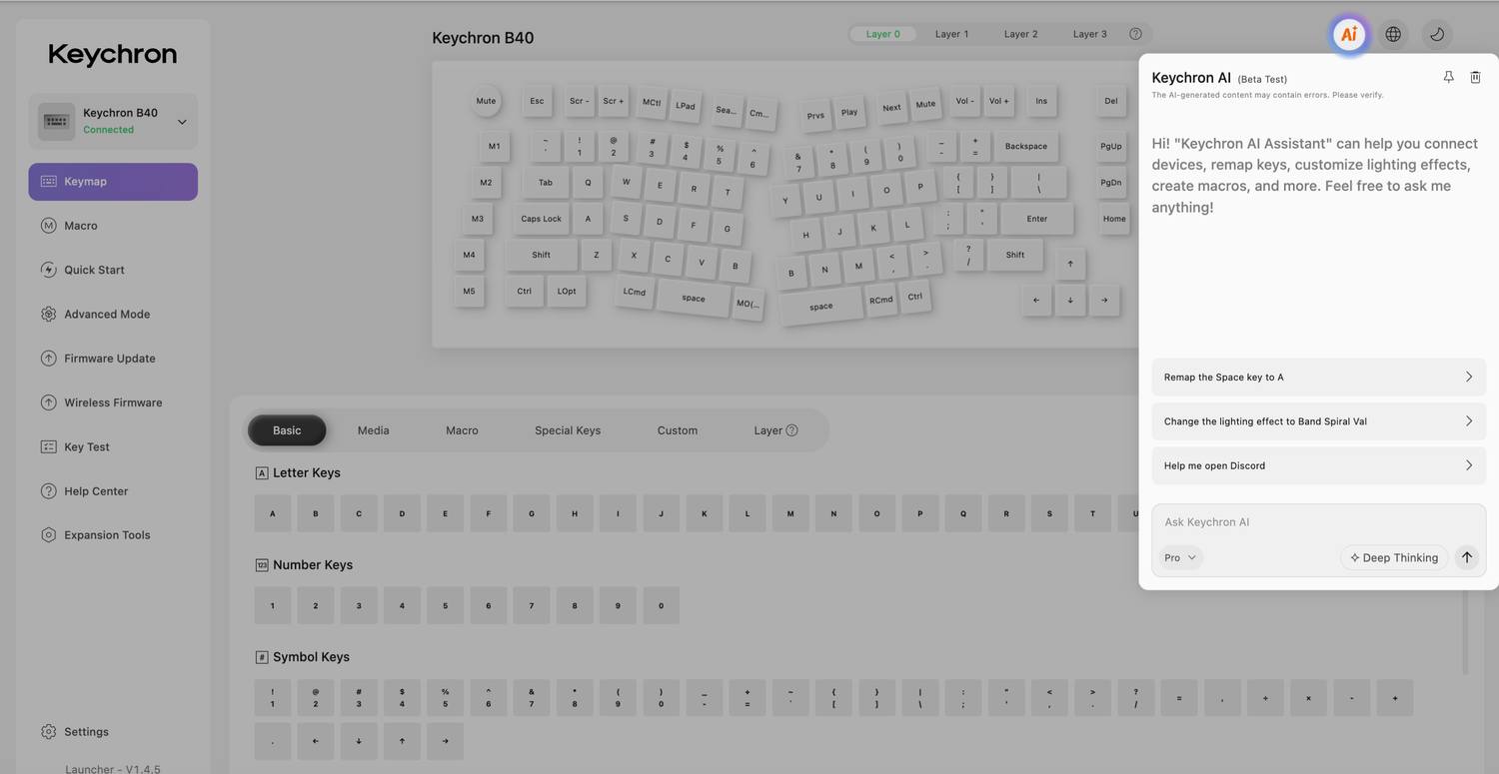Select the round Mute knob on the keyboard
This screenshot has width=1499, height=774.
486,101
